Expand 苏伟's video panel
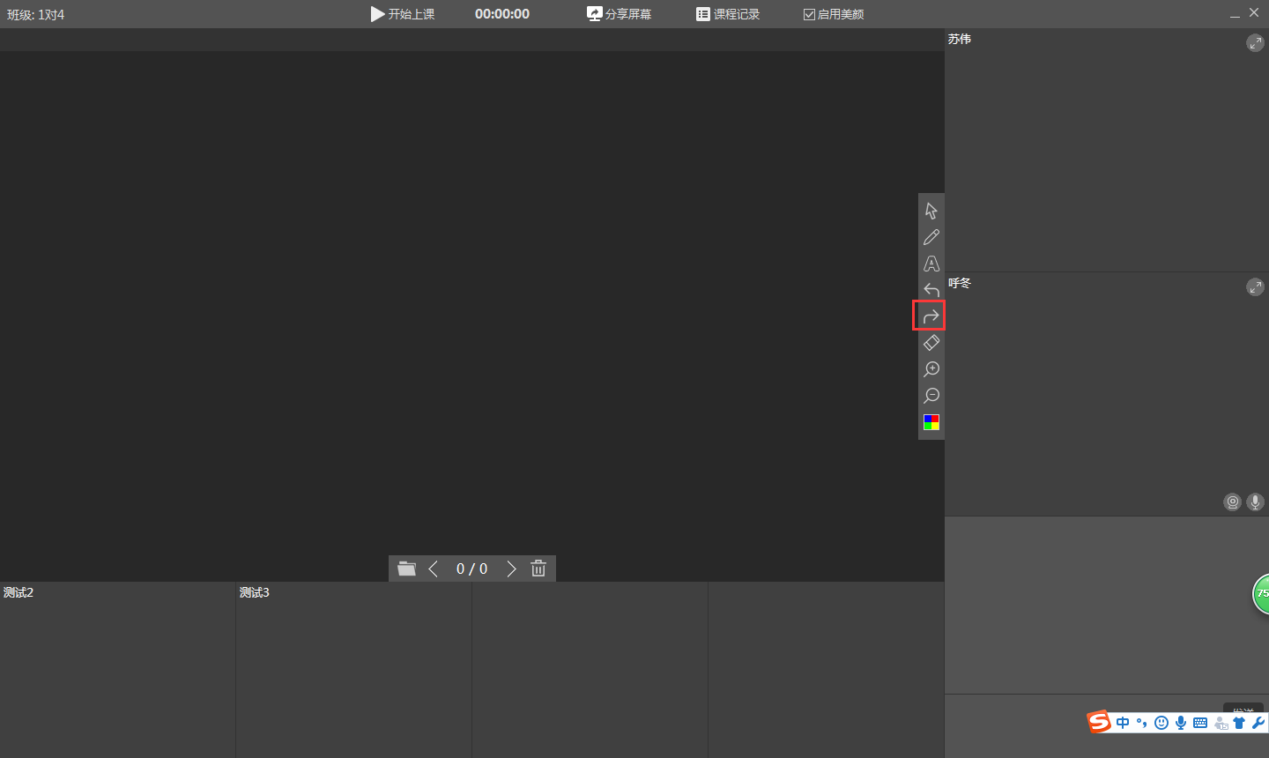This screenshot has width=1269, height=758. click(x=1255, y=43)
